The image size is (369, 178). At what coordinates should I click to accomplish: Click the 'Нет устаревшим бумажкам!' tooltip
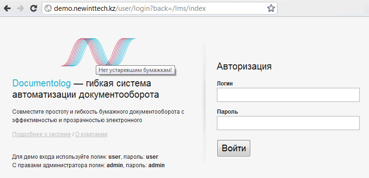pyautogui.click(x=135, y=70)
